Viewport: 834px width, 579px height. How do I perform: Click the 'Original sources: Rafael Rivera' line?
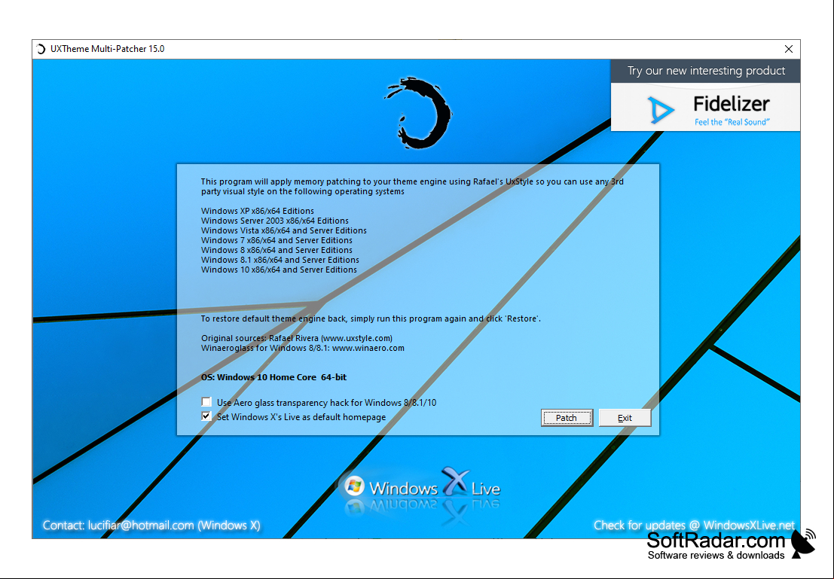[297, 338]
